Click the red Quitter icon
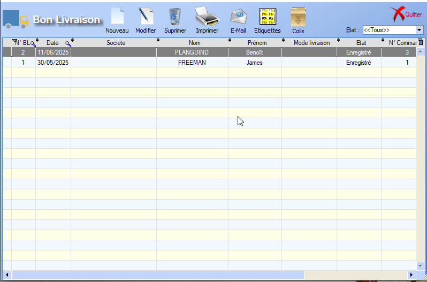 coord(398,14)
